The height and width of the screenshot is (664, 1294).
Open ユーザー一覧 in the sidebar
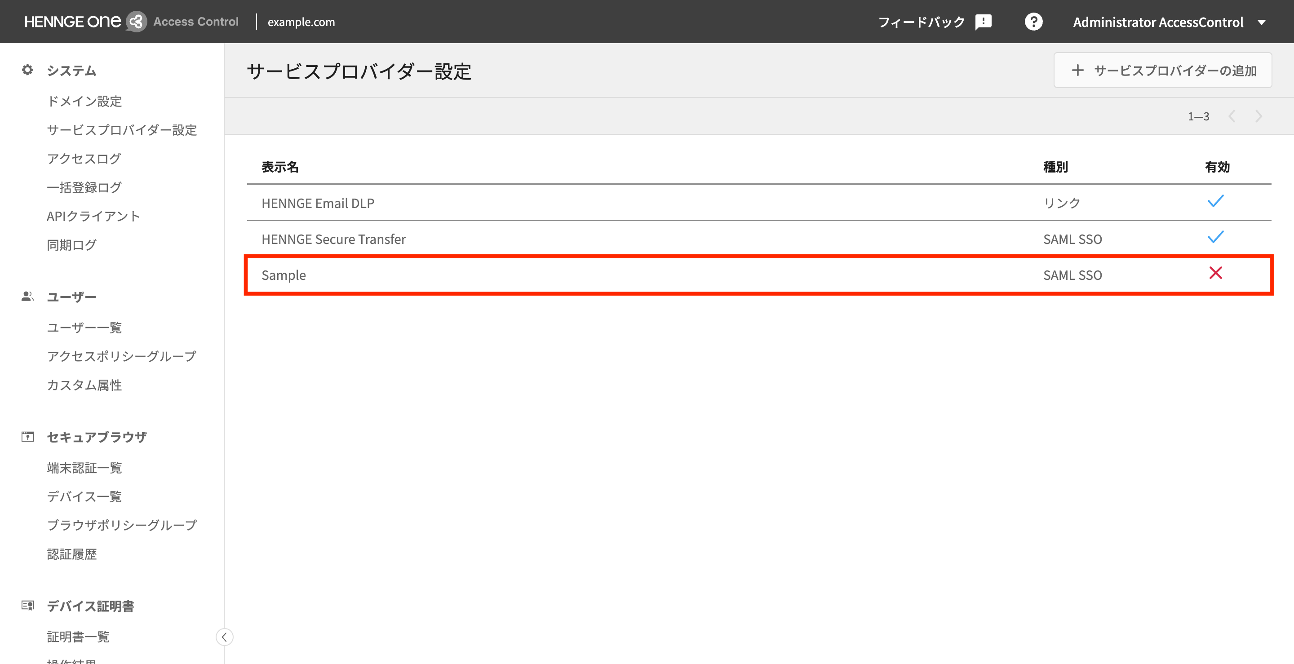(x=84, y=328)
